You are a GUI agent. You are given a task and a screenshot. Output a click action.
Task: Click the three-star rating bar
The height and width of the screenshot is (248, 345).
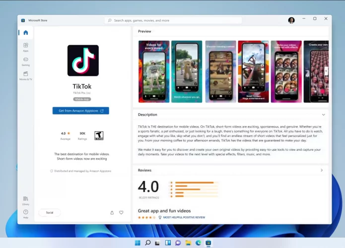[197, 189]
